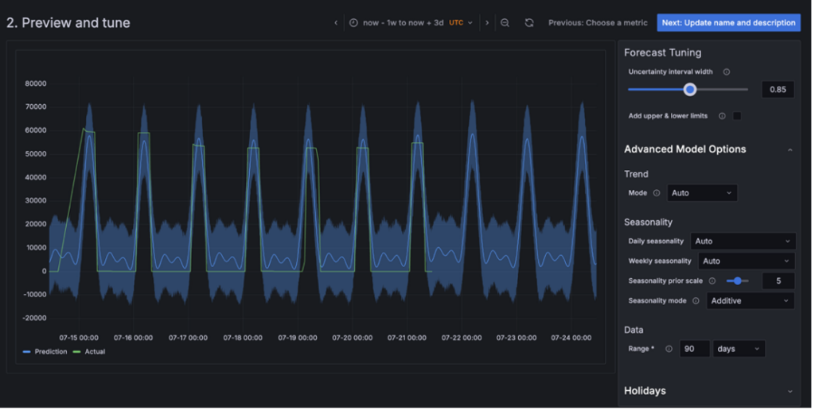Click the 07-21 00:00 axis label

coord(407,338)
